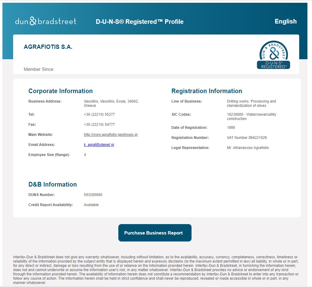Click the Interfax-Dun & Bradstreet disclaimer paragraph
The image size is (312, 287).
[x=156, y=270]
